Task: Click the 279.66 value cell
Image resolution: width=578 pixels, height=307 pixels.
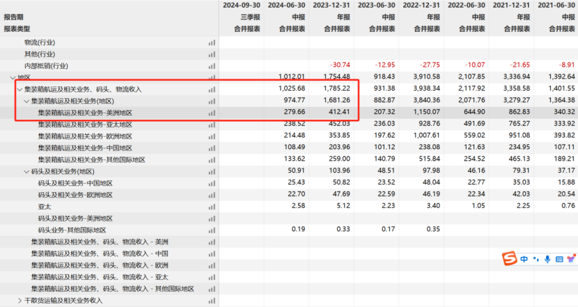Action: (295, 111)
